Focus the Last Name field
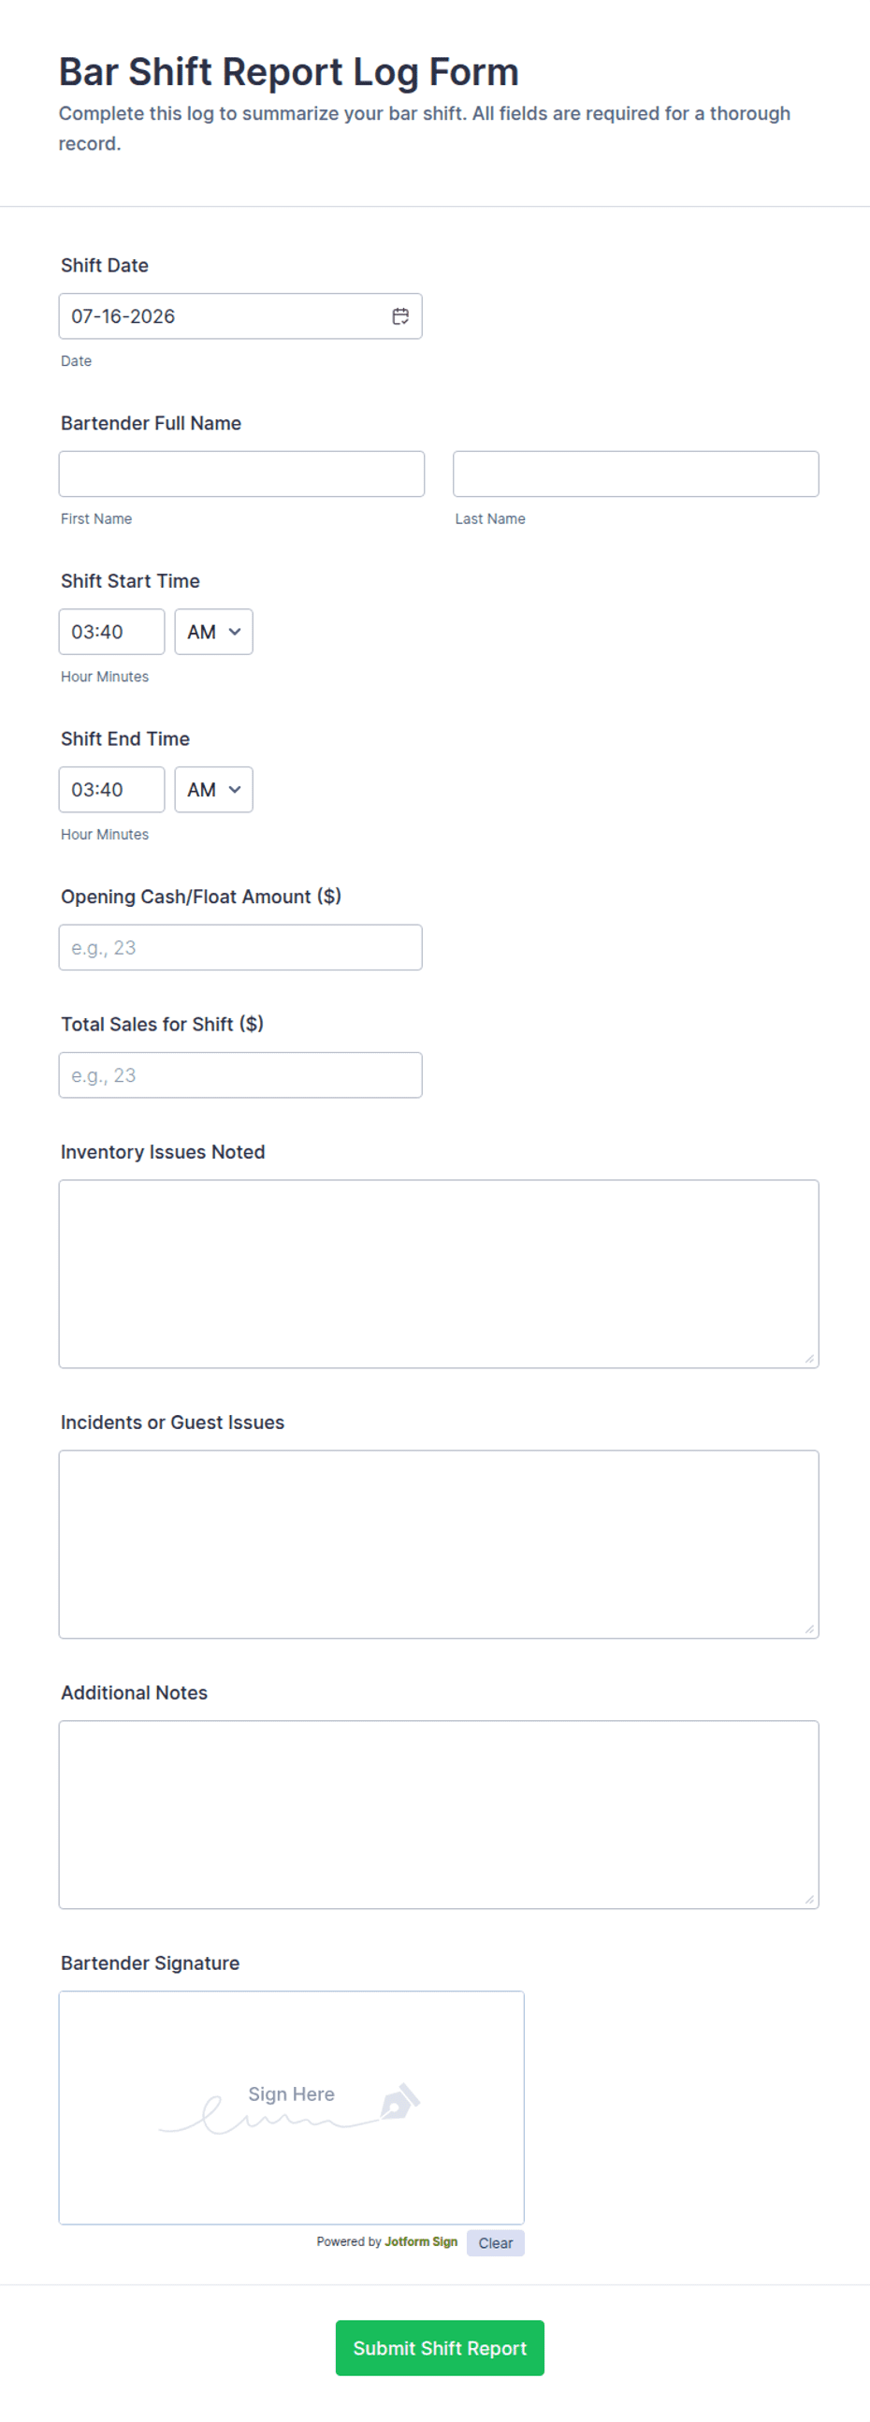The height and width of the screenshot is (2422, 870). [636, 474]
